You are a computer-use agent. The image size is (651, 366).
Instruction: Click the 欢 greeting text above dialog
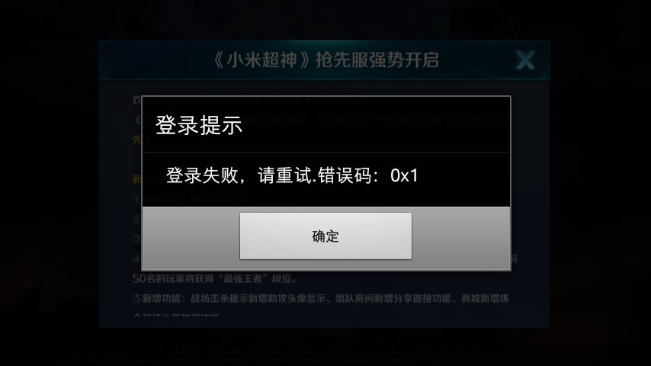coord(137,99)
